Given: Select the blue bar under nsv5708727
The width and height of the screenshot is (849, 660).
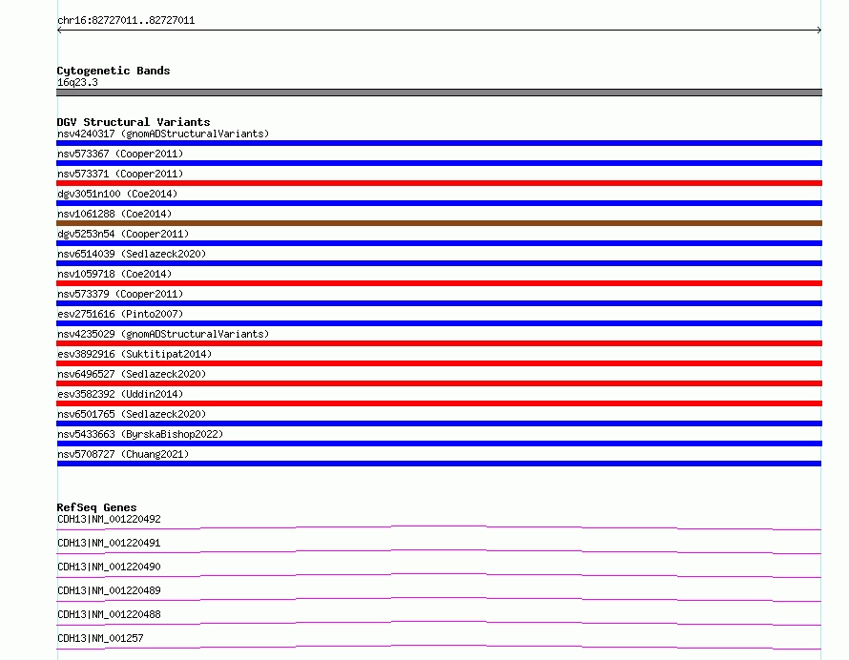Looking at the screenshot, I should tap(439, 464).
